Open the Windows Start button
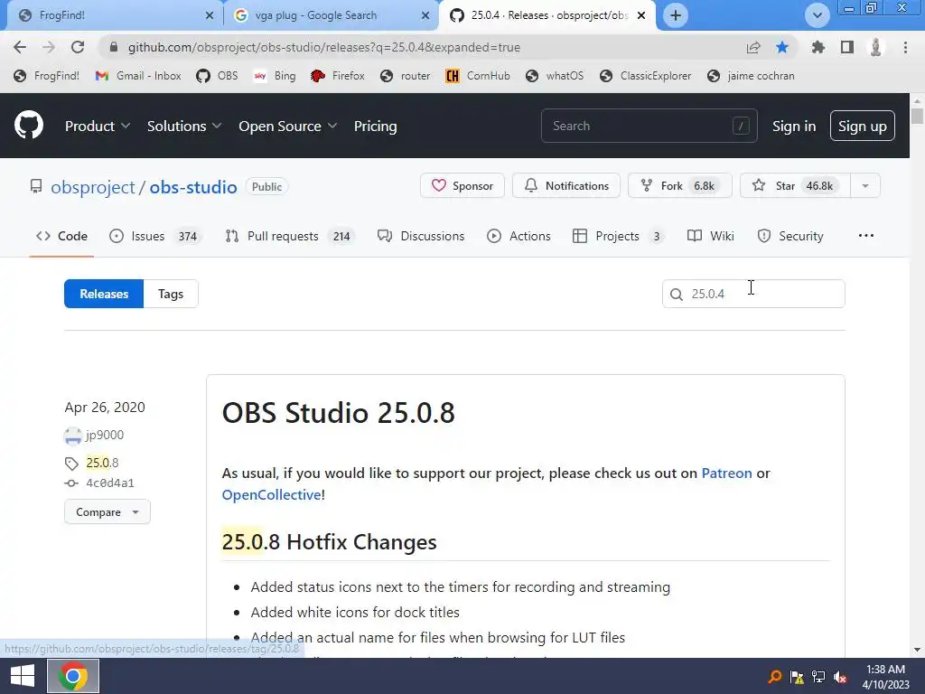The height and width of the screenshot is (694, 925). 22,676
